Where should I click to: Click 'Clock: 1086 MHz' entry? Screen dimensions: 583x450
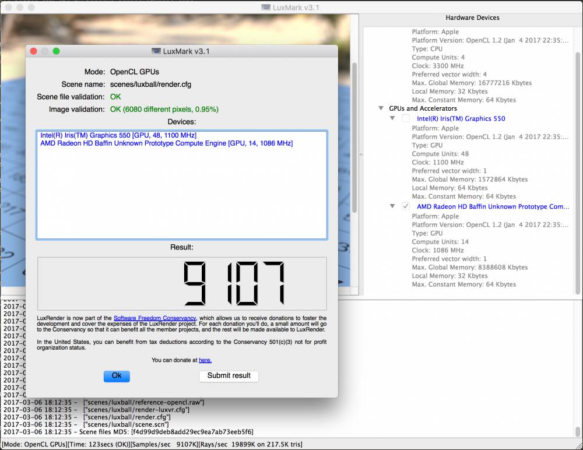point(438,250)
